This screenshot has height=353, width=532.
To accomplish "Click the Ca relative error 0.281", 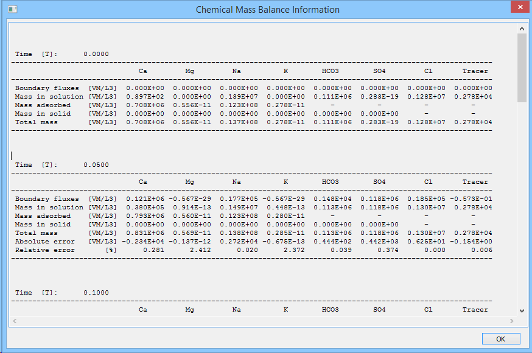I will 154,250.
